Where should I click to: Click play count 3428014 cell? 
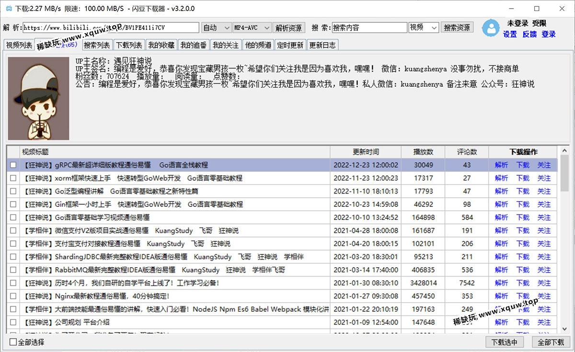point(424,283)
